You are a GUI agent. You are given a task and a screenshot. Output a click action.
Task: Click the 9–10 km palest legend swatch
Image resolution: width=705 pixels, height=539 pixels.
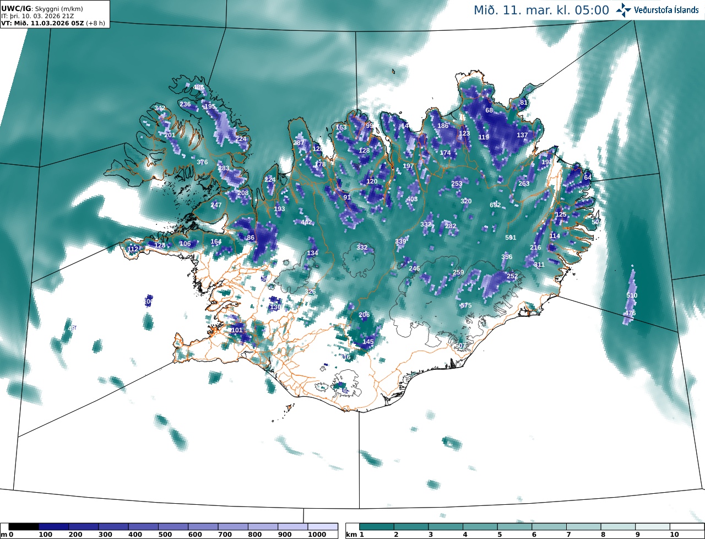[652, 527]
